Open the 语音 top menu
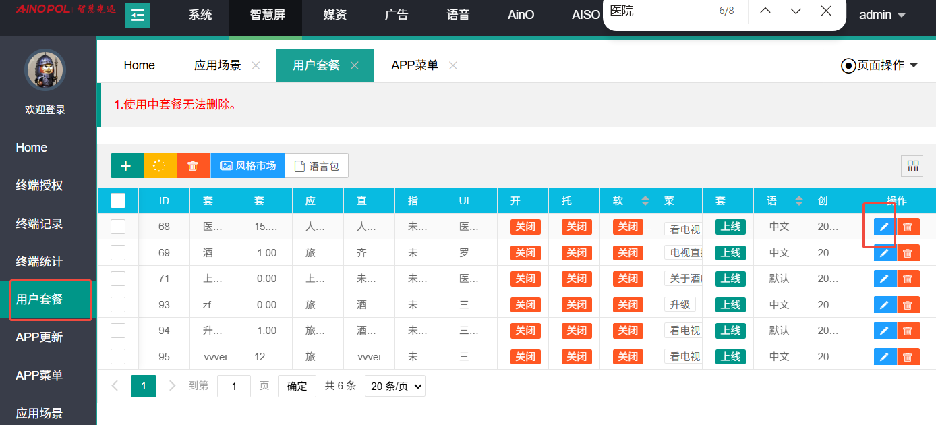Screen dimensions: 936x425 (458, 15)
